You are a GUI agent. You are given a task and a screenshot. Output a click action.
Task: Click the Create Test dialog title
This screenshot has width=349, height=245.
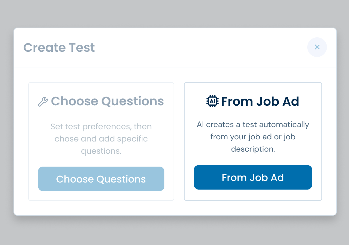(x=59, y=47)
